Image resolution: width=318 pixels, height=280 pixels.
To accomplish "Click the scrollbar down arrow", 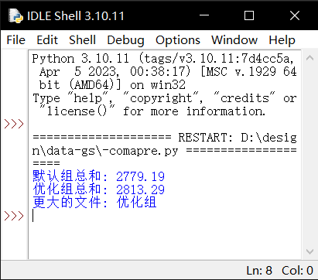I will (309, 251).
